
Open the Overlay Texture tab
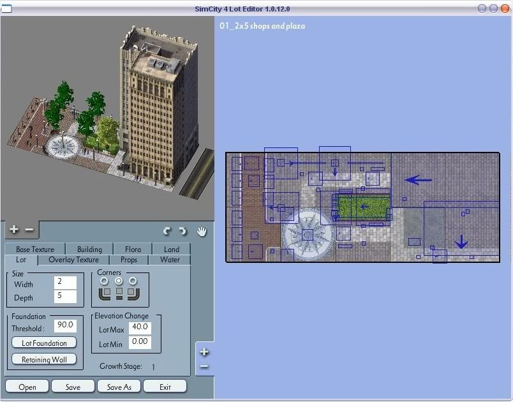[73, 260]
